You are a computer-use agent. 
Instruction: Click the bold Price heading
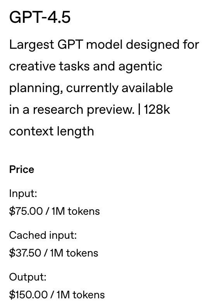point(22,169)
